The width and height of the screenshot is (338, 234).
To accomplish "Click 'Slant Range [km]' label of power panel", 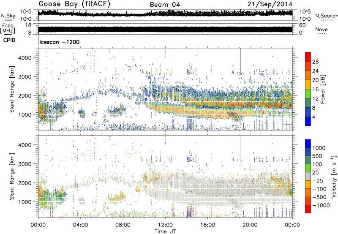I will (12, 89).
